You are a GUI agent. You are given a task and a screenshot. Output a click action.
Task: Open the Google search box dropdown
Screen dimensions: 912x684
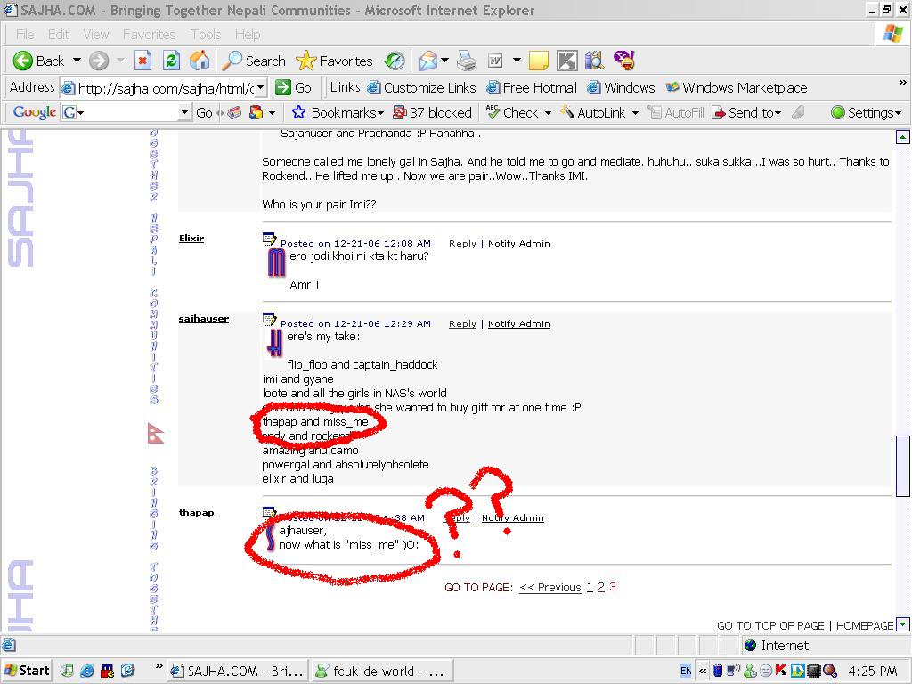coord(184,112)
